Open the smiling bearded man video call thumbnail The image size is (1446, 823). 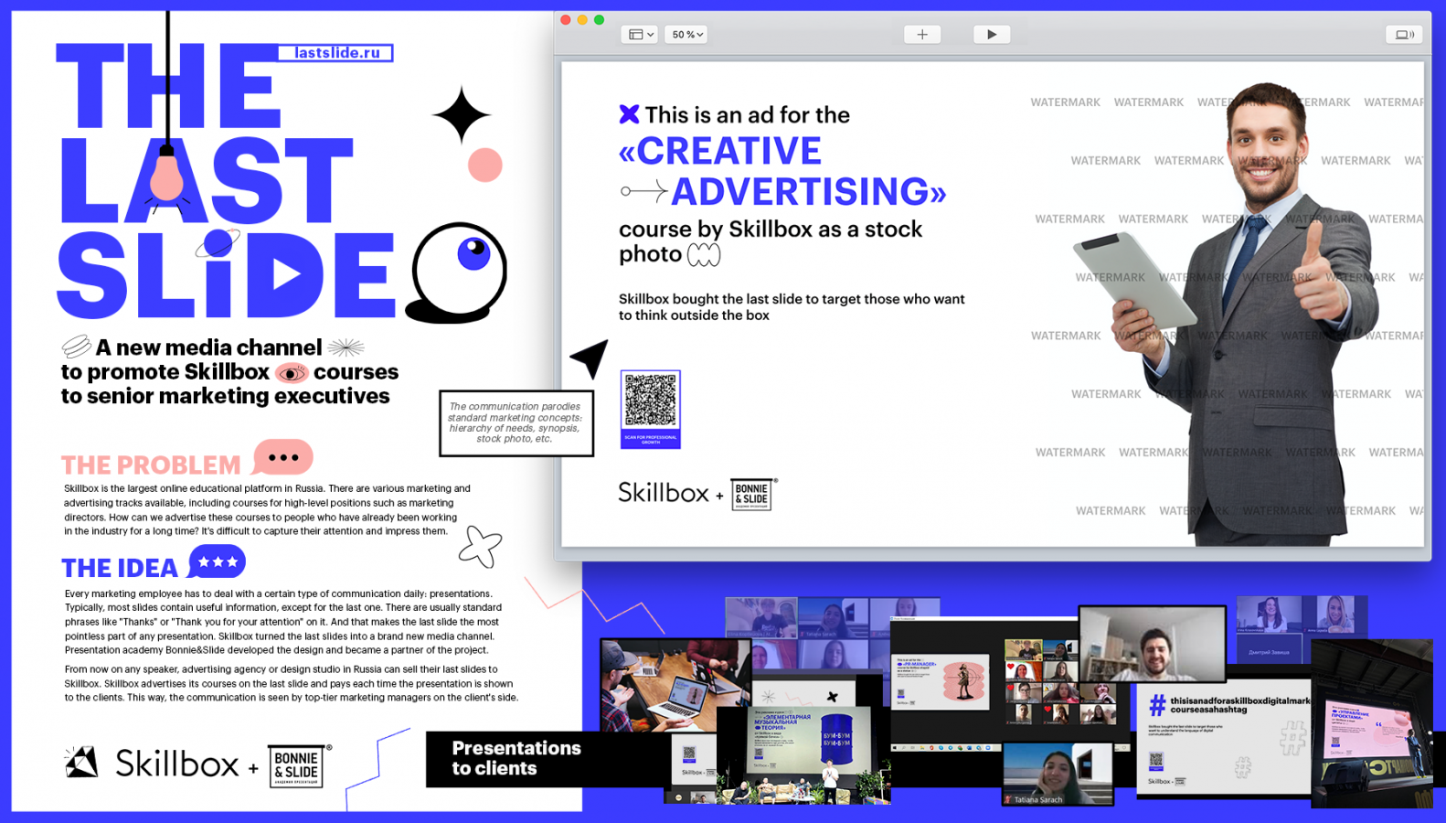(1152, 644)
